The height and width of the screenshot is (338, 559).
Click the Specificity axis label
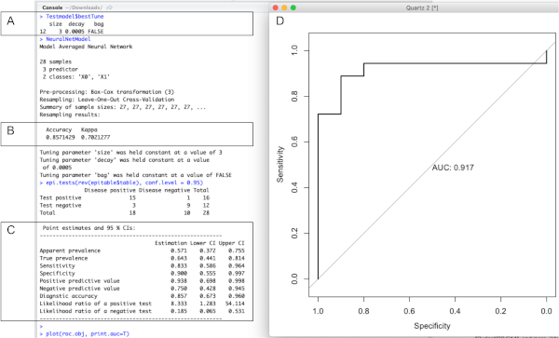(x=432, y=326)
